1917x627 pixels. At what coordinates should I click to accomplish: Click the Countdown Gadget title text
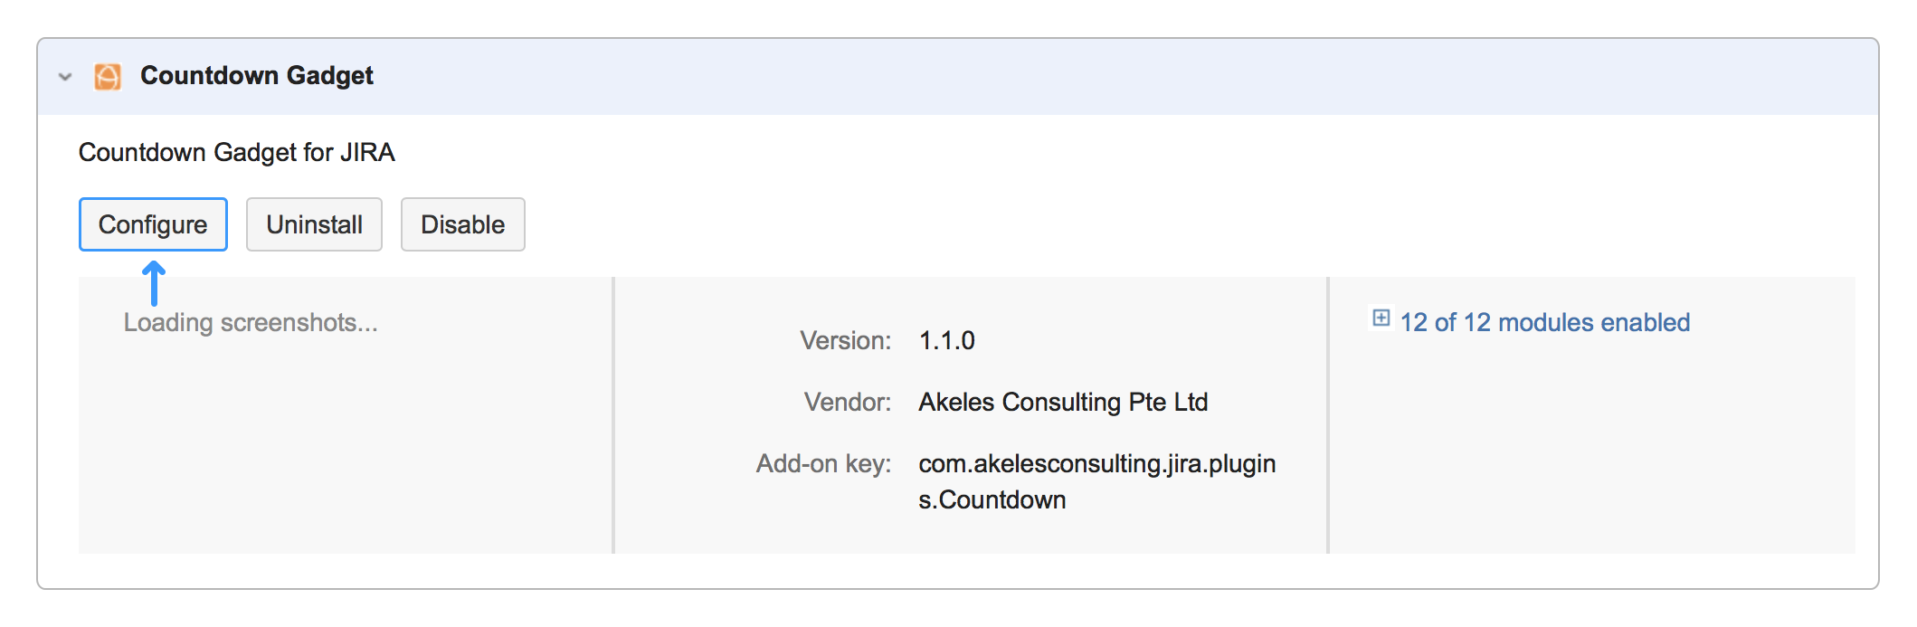256,76
